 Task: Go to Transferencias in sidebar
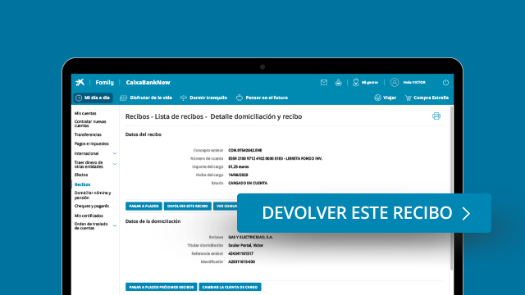(x=88, y=134)
